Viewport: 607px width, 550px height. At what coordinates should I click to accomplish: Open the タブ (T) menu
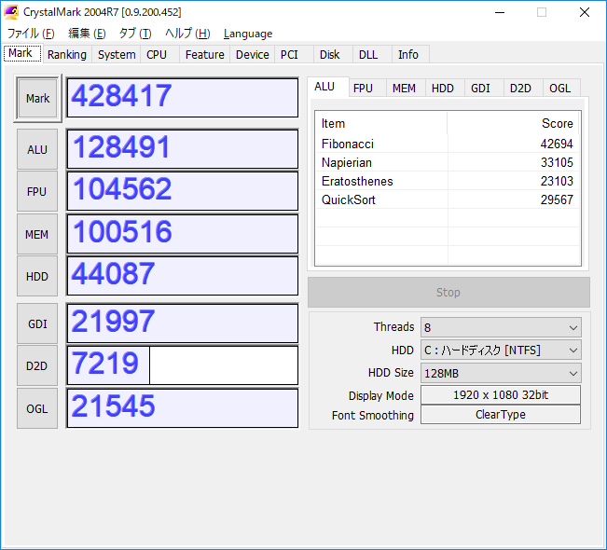click(135, 34)
